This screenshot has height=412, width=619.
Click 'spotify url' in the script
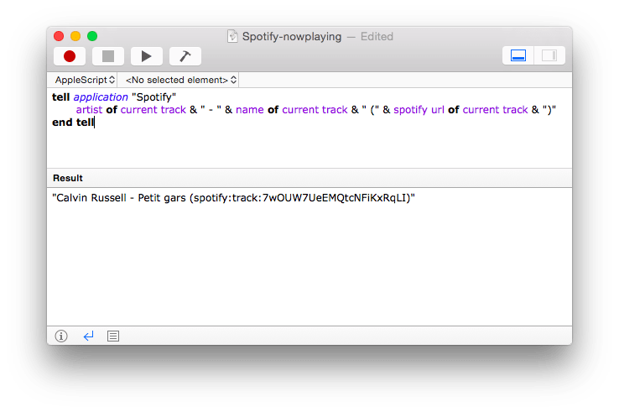pyautogui.click(x=419, y=110)
